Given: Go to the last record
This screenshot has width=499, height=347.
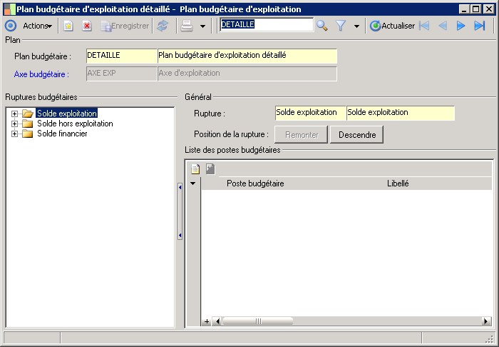Looking at the screenshot, I should coord(479,26).
